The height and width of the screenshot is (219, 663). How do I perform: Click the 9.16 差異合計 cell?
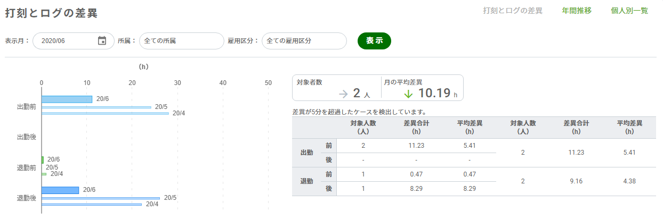click(576, 181)
